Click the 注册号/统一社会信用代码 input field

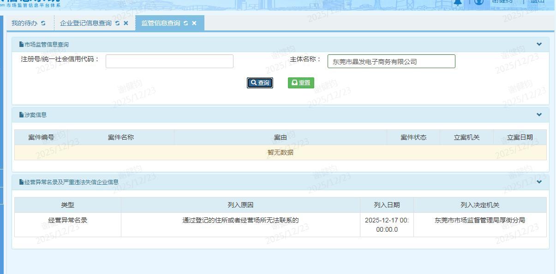coord(169,61)
